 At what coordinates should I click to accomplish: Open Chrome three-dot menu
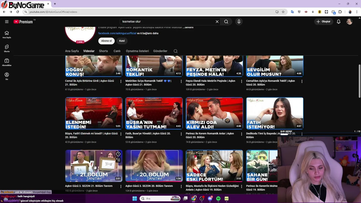[357, 12]
